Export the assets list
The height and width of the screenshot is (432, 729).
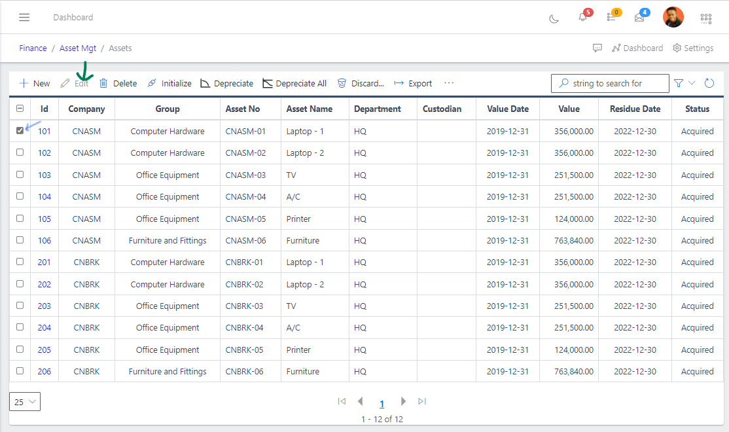(x=412, y=83)
